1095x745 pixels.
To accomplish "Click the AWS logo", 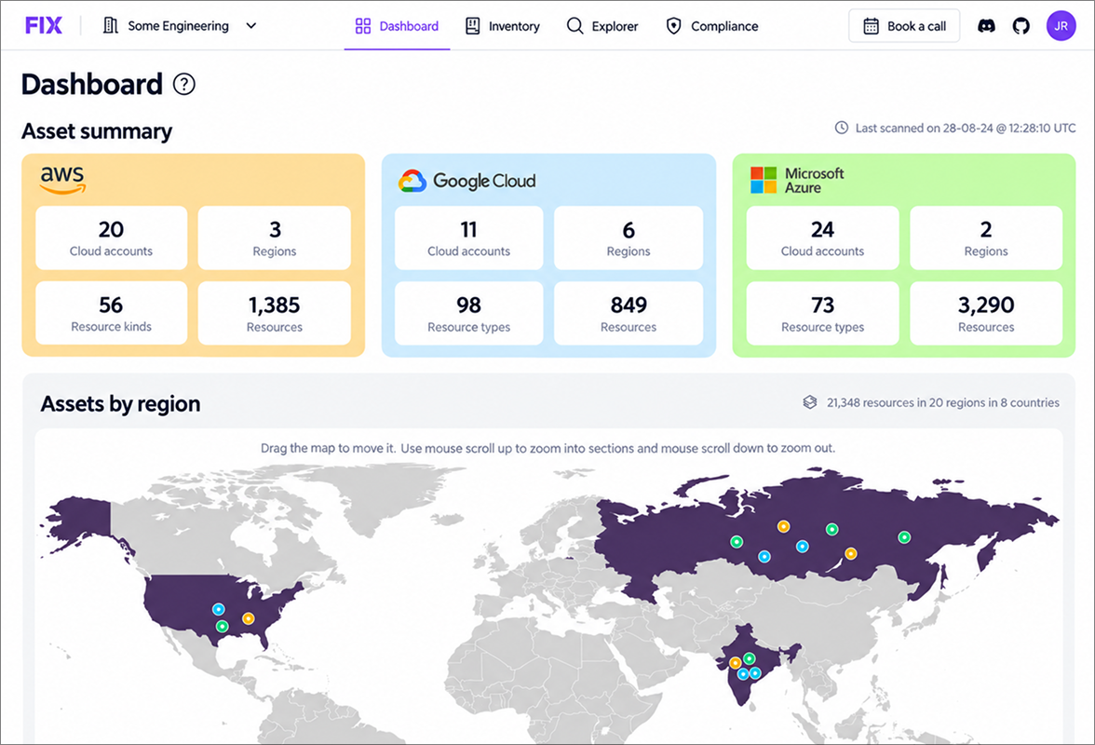I will tap(63, 180).
